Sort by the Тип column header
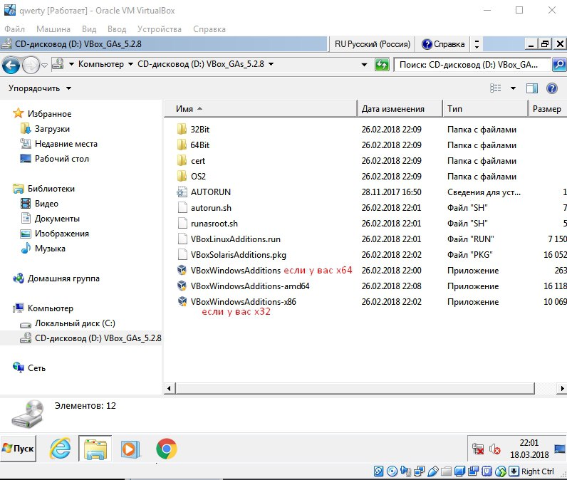Viewport: 567px width, 480px height. [485, 108]
